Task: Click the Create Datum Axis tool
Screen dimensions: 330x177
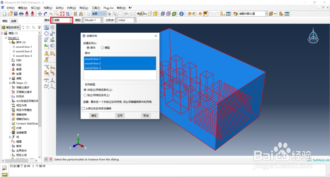Action: pos(52,80)
